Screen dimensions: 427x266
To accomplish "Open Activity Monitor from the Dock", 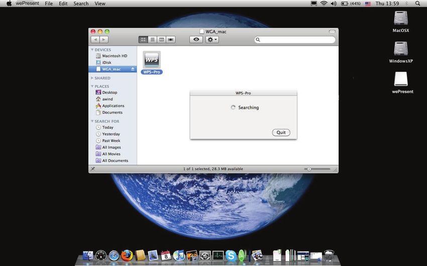I will click(x=218, y=255).
